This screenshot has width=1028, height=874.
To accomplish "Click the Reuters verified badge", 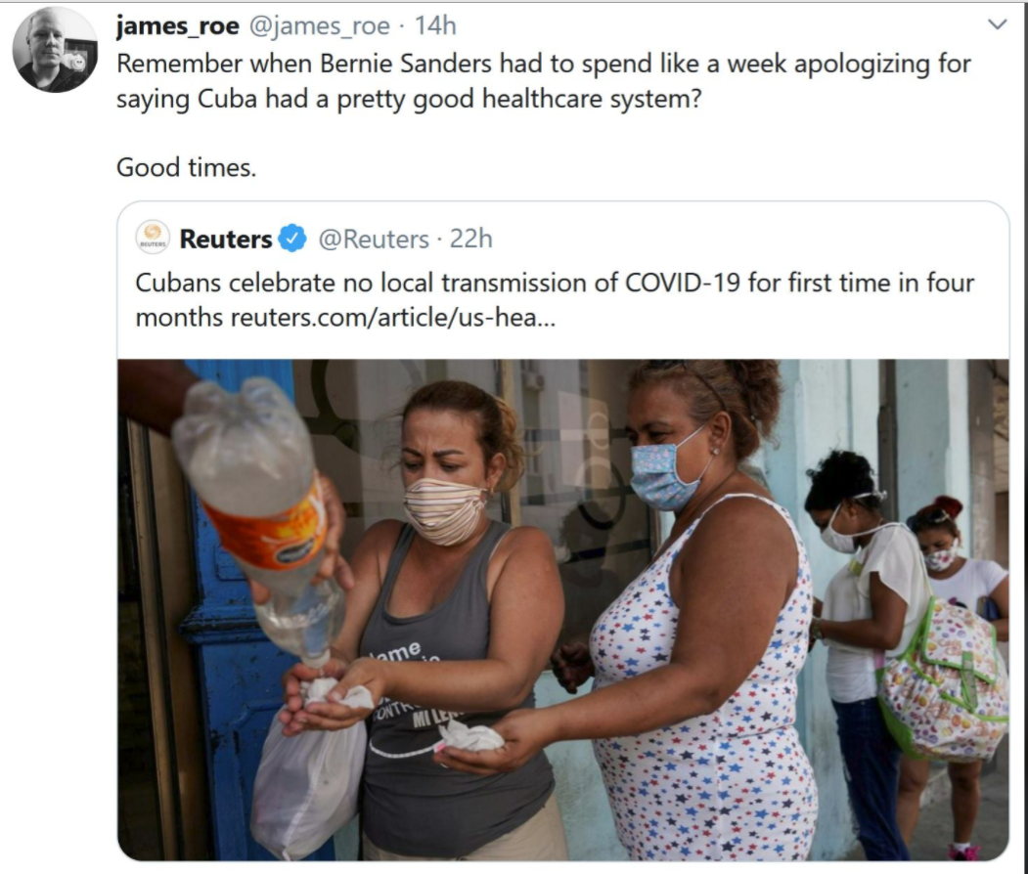I will [292, 238].
